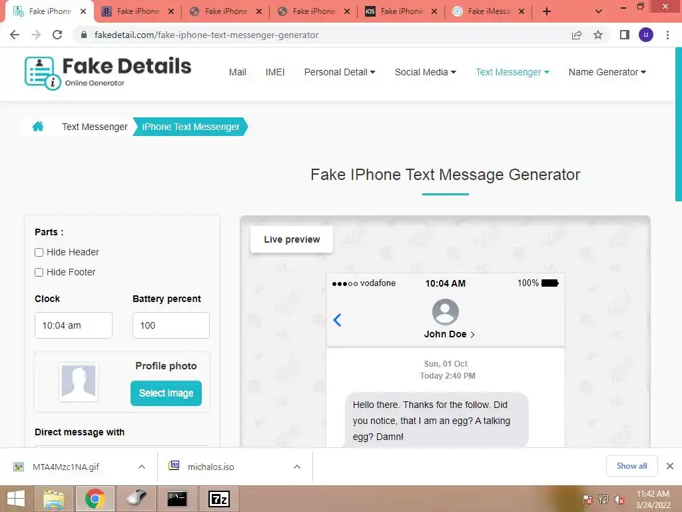This screenshot has width=682, height=512.
Task: Click the home breadcrumb icon
Action: 38,126
